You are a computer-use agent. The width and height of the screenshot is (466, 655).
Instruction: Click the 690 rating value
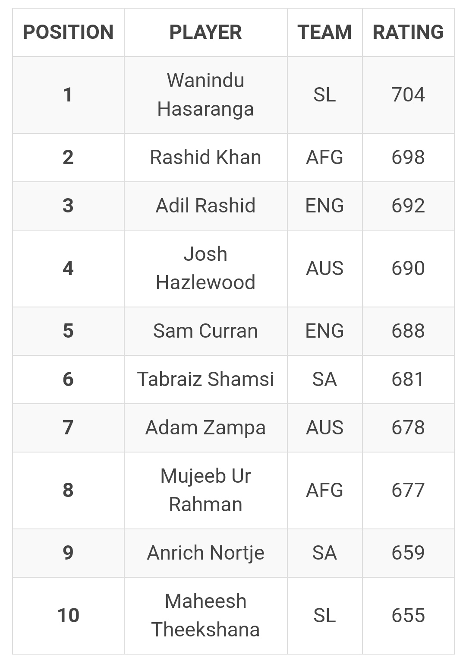pos(408,268)
